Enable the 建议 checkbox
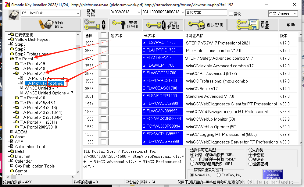 pyautogui.click(x=231, y=14)
